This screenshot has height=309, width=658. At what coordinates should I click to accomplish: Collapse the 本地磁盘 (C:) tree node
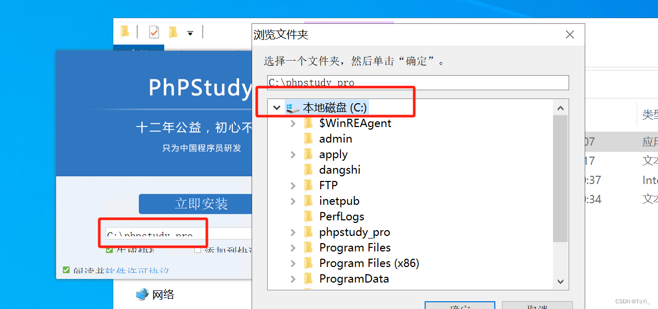click(x=277, y=107)
